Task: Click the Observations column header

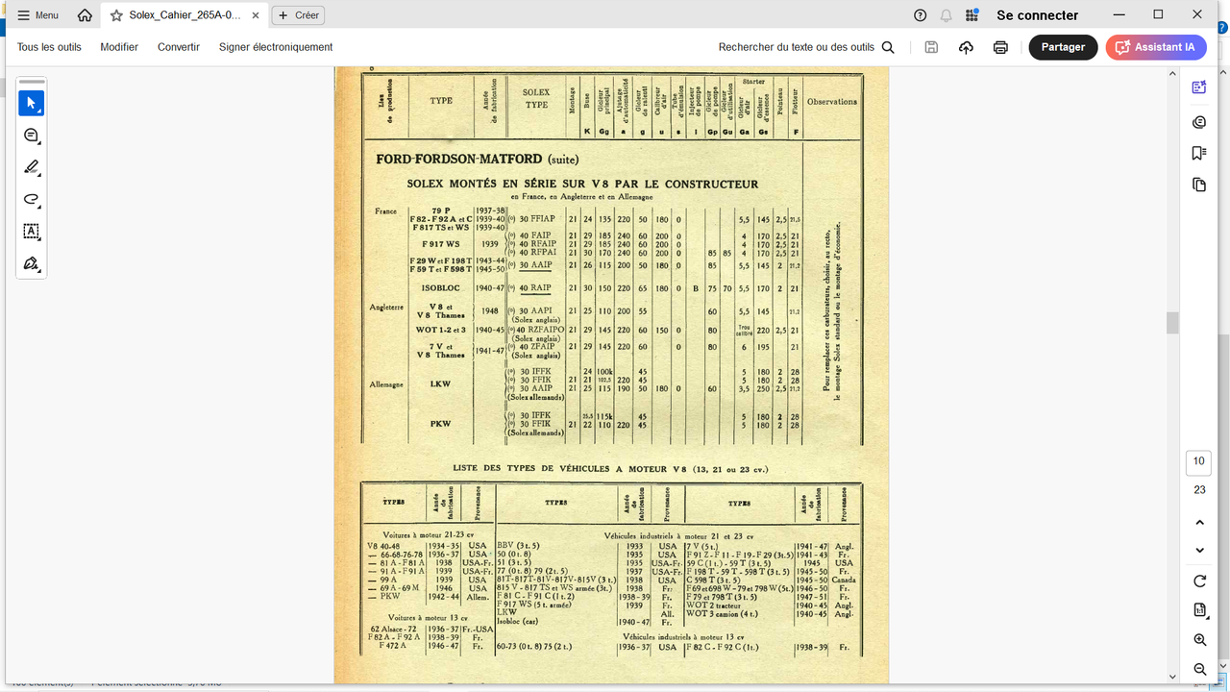Action: click(831, 102)
